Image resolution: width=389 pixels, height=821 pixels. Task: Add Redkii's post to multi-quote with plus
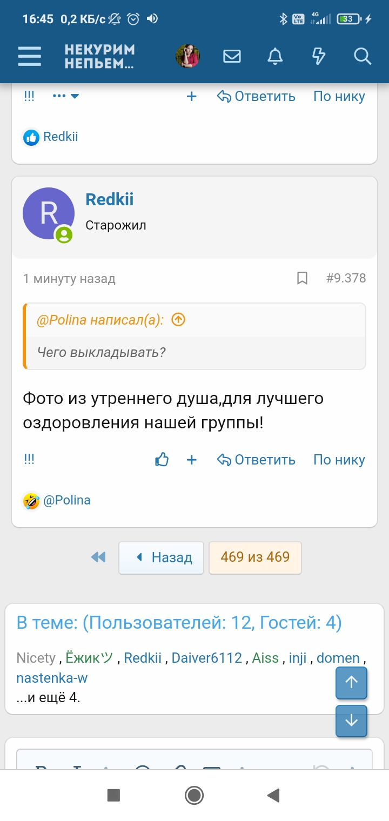click(191, 460)
